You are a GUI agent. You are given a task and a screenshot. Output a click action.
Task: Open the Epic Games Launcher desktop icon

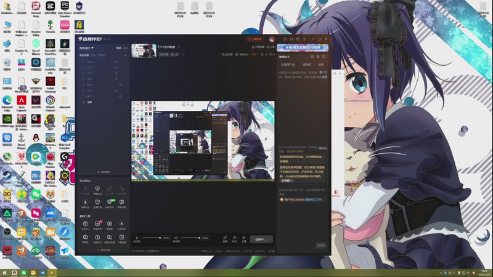coord(65,9)
